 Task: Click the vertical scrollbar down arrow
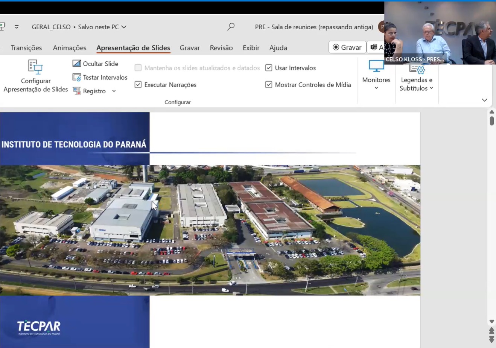[491, 322]
